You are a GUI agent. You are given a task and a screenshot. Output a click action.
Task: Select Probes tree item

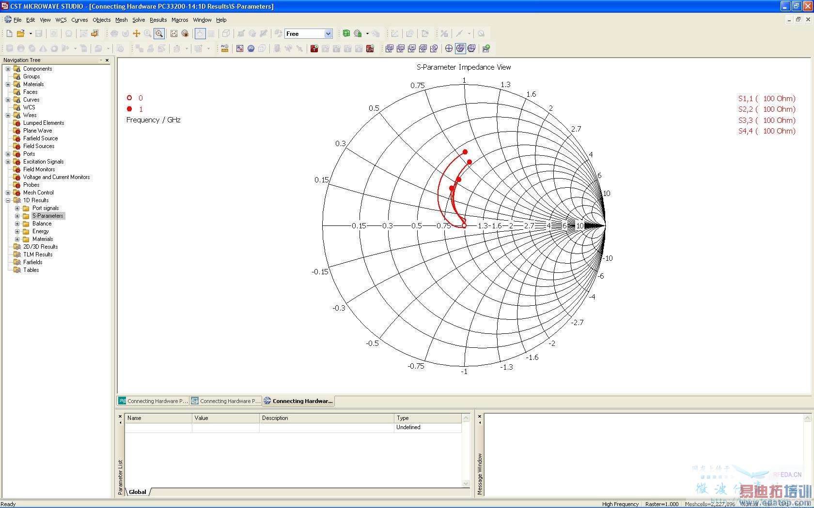pyautogui.click(x=31, y=185)
